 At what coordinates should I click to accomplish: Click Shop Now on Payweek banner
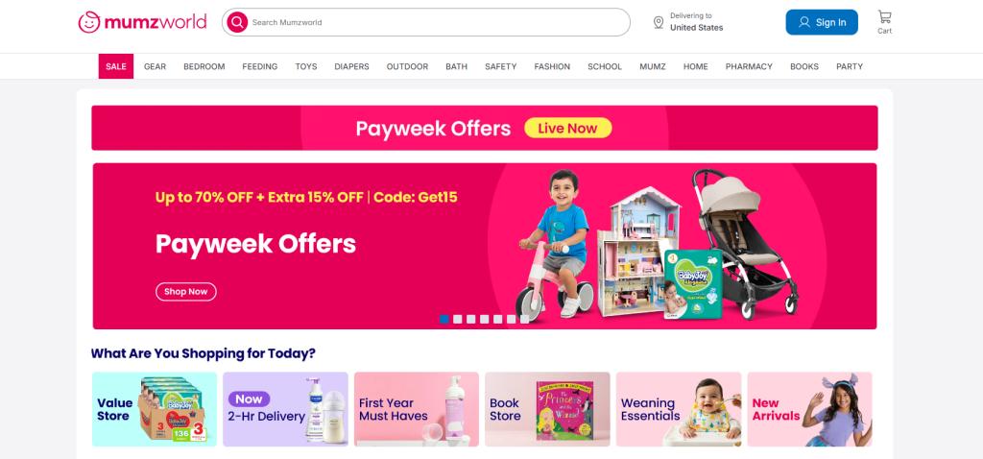pyautogui.click(x=186, y=292)
